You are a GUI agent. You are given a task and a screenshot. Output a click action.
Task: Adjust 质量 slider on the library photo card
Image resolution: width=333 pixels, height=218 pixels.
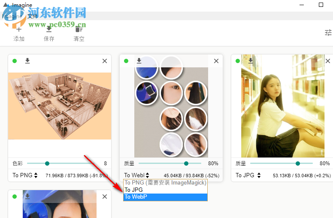pos(298,163)
